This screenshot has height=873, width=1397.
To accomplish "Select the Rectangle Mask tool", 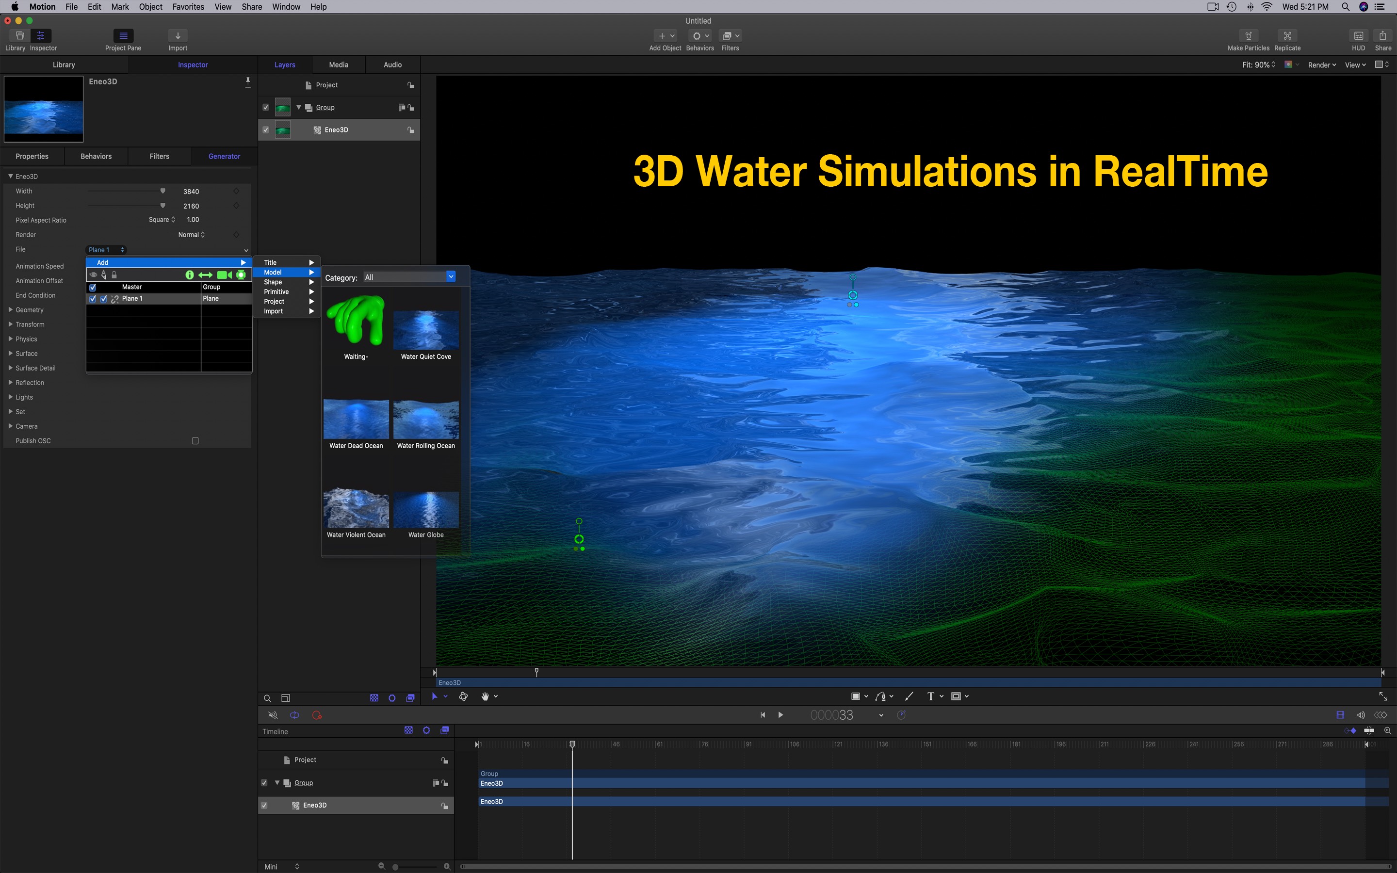I will click(956, 696).
